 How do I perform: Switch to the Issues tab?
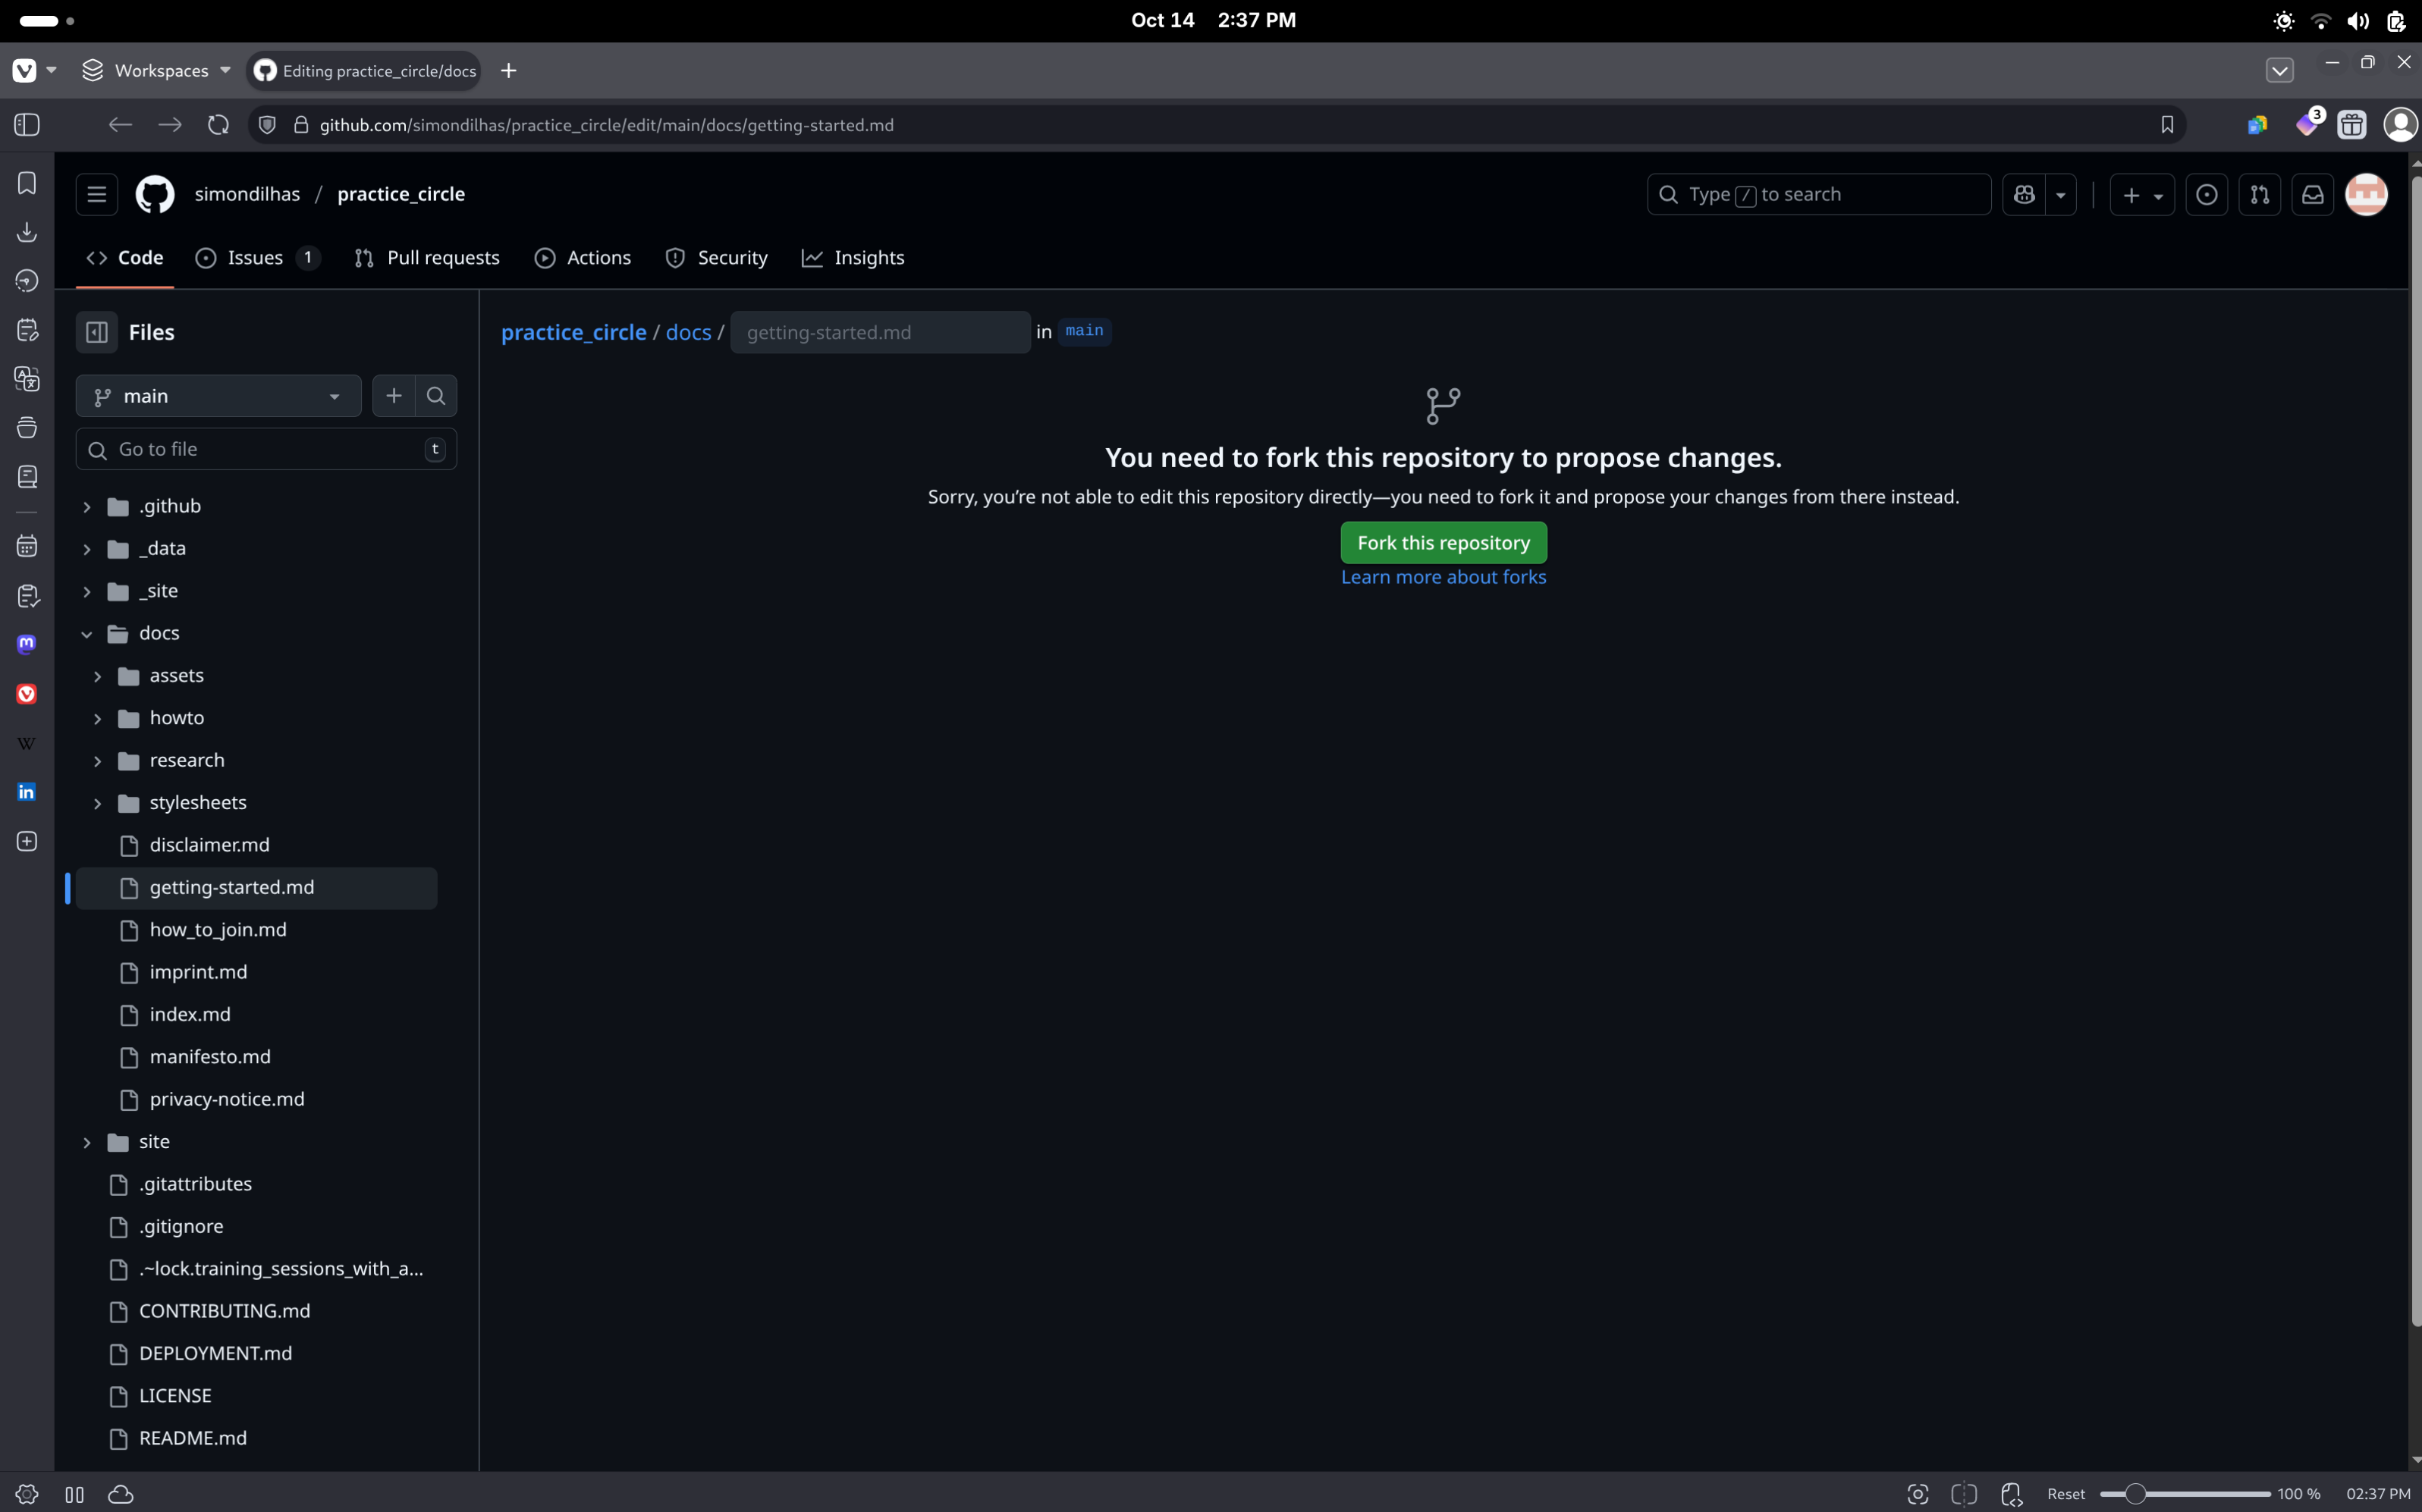pos(256,258)
